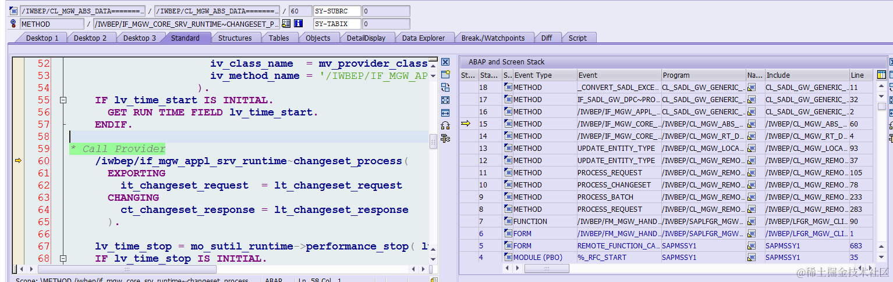Click REMOTE_FUNCTION_CA... event in stack row 5

618,245
